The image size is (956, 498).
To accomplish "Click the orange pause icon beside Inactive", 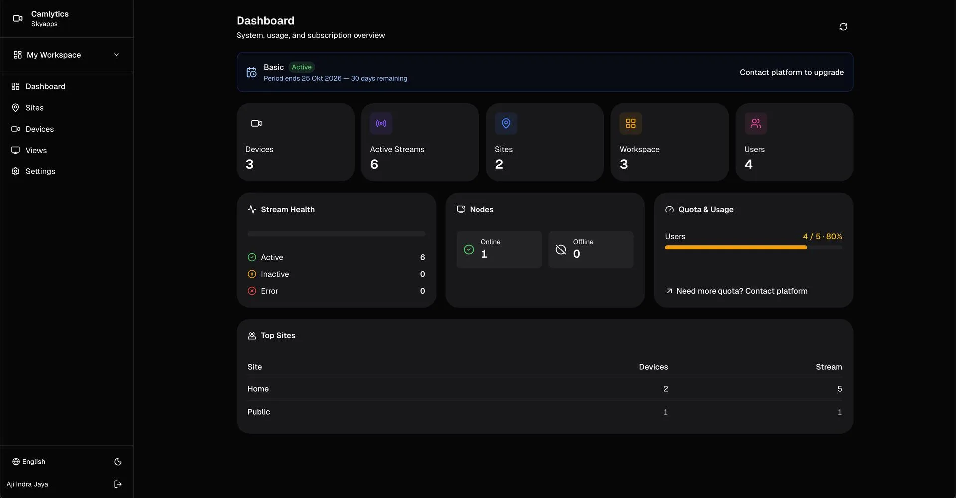I will tap(252, 274).
